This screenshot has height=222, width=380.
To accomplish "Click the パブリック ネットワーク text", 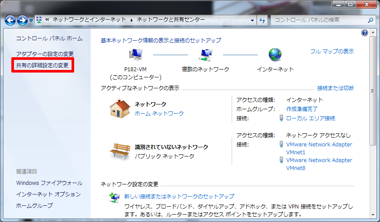I will coord(164,156).
